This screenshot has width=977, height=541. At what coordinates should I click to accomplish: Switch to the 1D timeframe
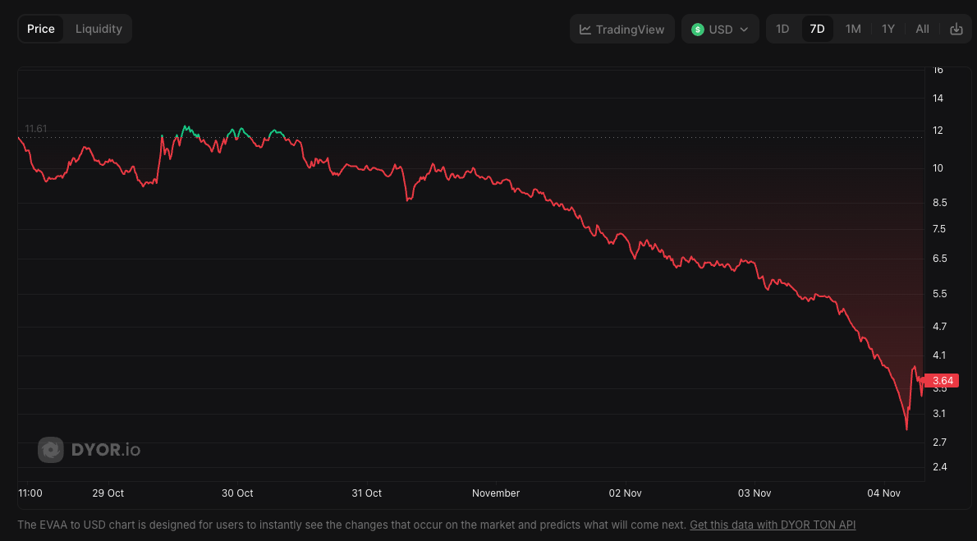[x=782, y=29]
